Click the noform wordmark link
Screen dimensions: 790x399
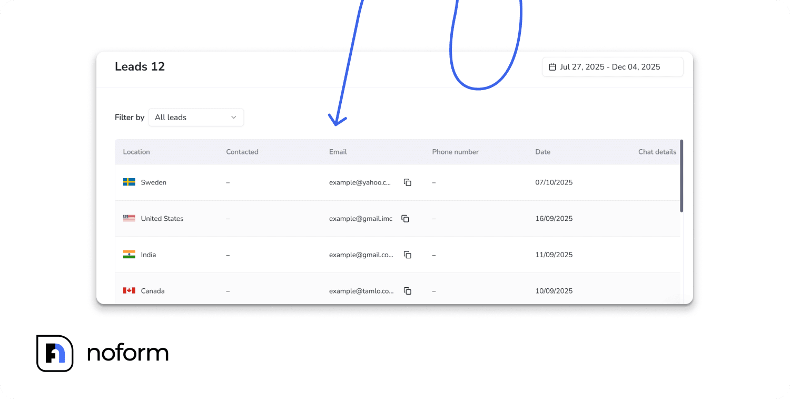[128, 353]
